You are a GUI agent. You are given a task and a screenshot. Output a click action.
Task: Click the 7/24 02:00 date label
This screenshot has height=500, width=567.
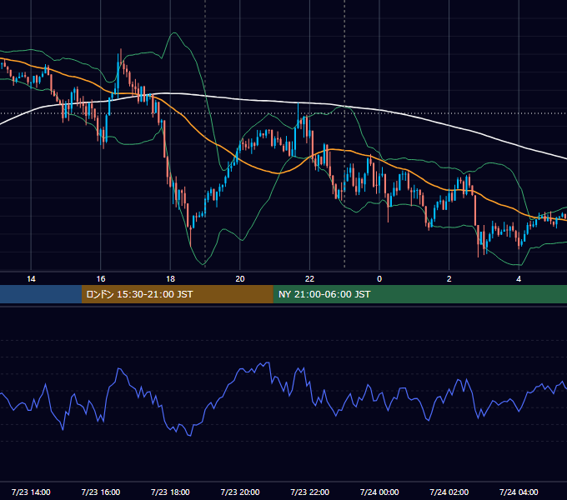[x=449, y=492]
